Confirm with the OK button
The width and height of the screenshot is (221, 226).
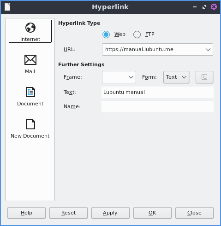tap(152, 213)
